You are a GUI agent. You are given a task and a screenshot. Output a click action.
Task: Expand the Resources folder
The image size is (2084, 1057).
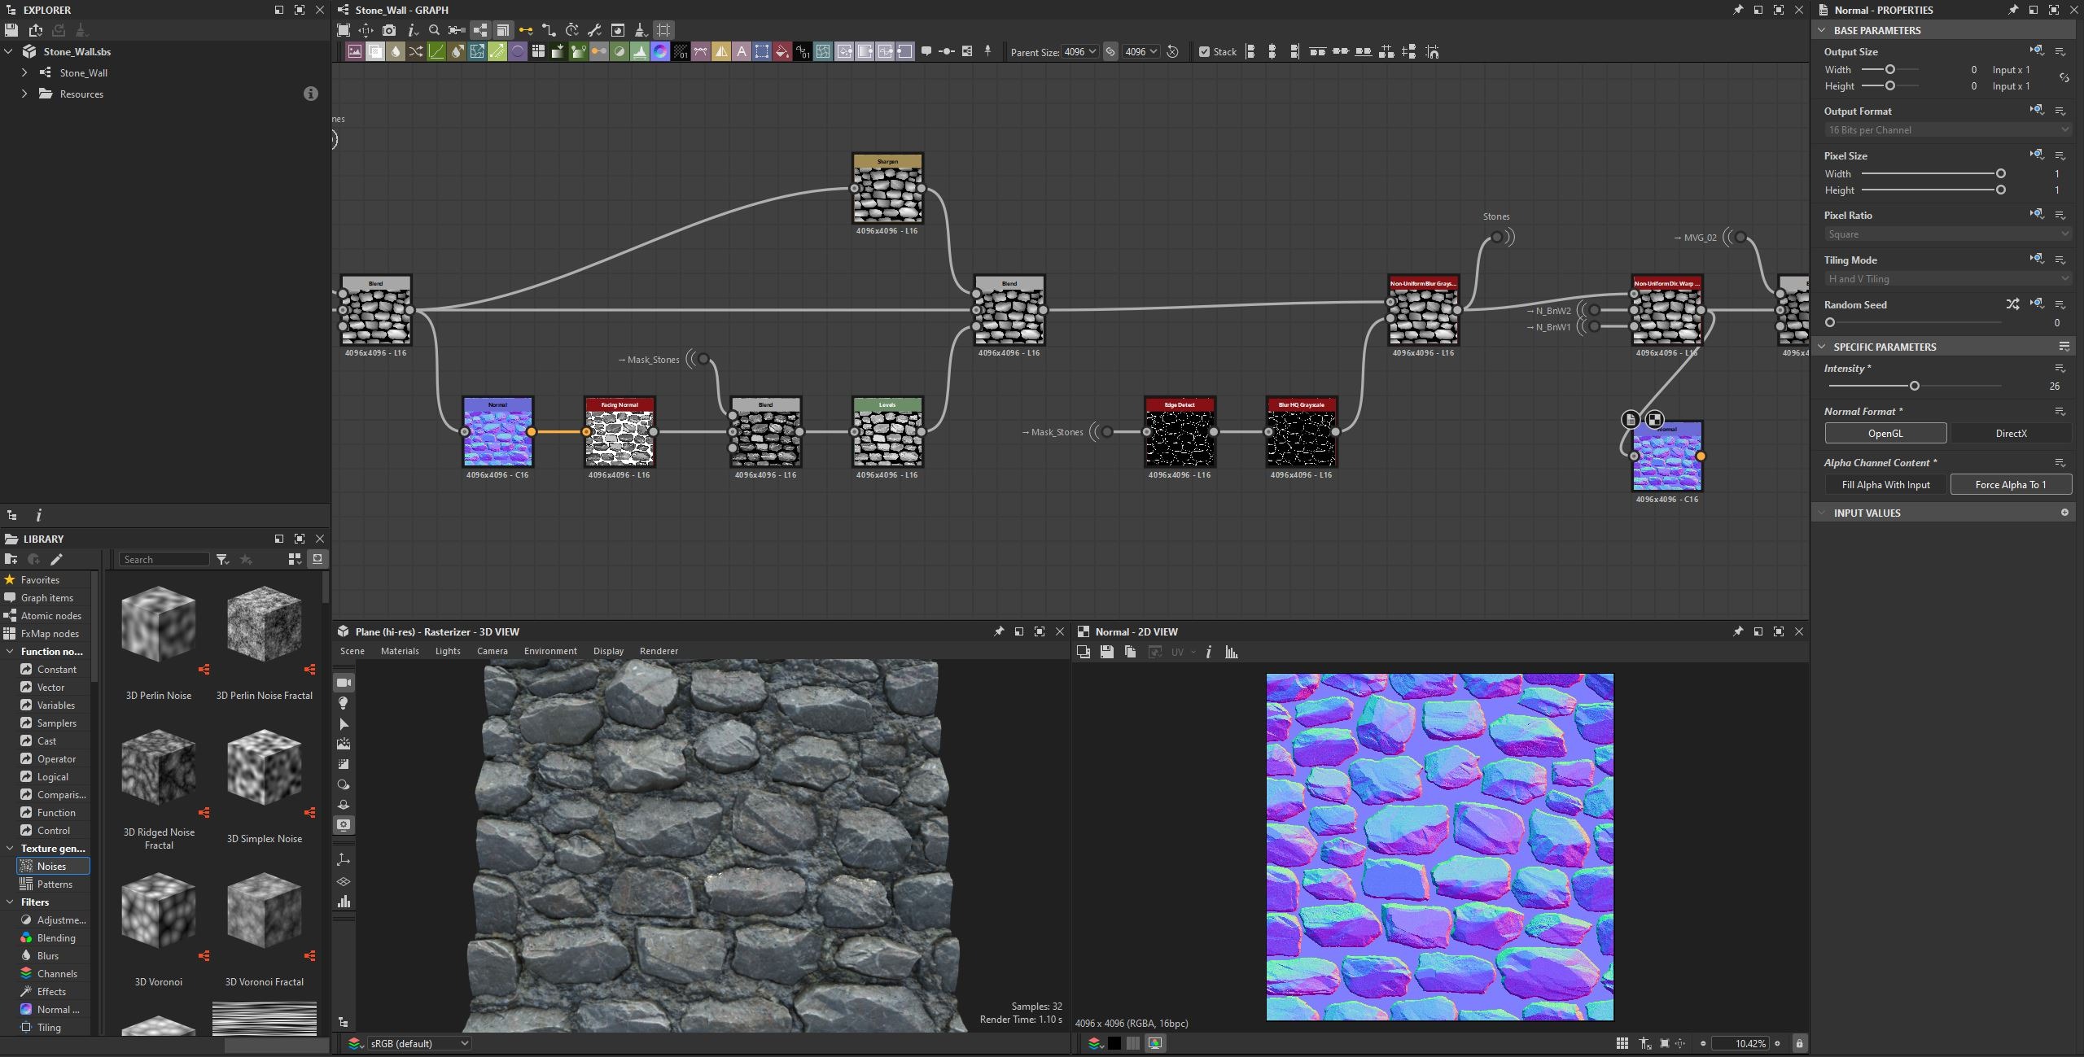pyautogui.click(x=24, y=94)
